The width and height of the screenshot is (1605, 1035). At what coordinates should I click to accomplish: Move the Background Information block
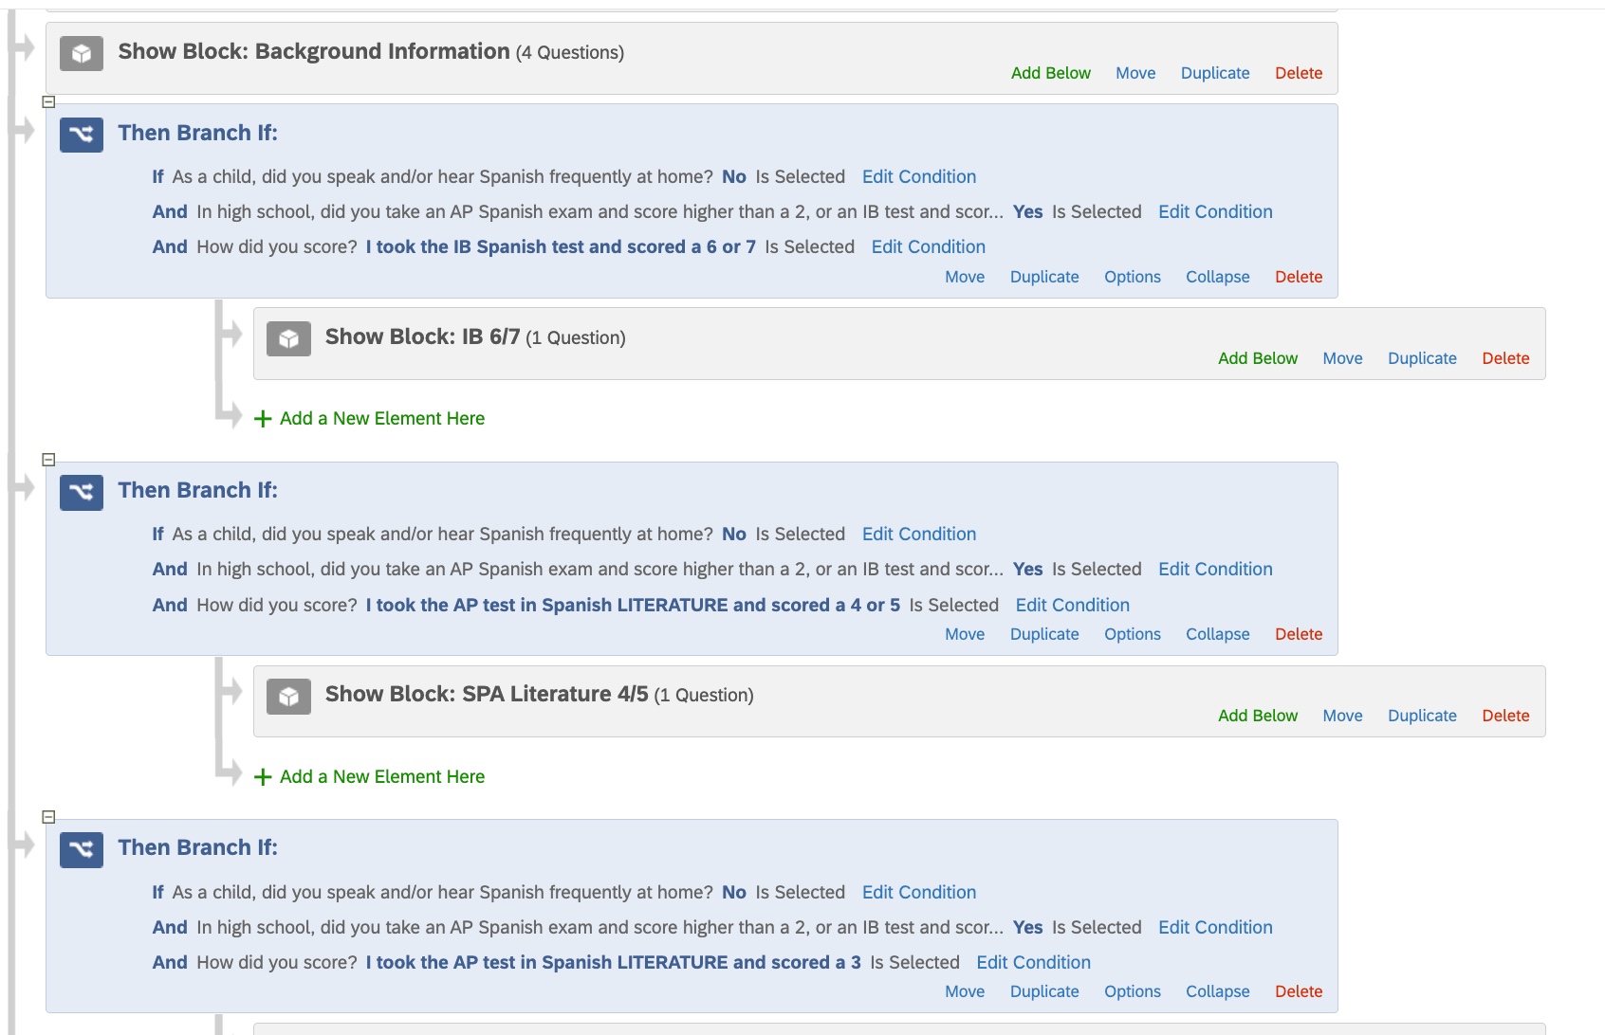click(x=1135, y=73)
